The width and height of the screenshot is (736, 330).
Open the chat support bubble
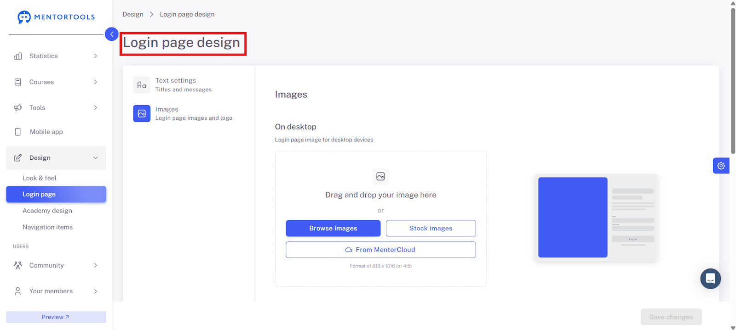[710, 279]
